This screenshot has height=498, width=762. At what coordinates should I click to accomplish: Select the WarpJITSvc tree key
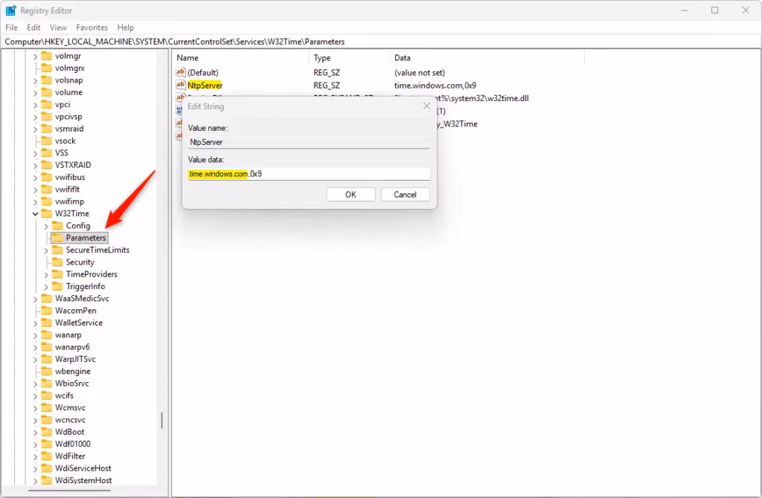pos(75,359)
